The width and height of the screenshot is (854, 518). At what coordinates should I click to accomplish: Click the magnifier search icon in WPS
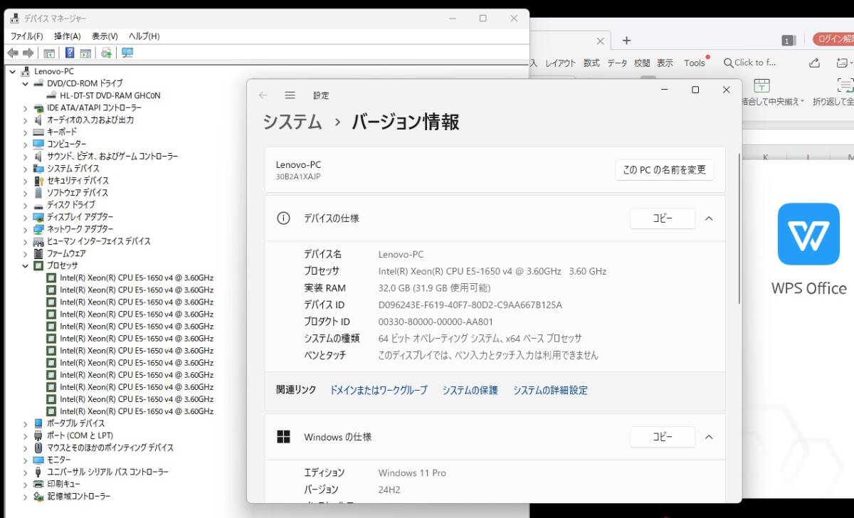coord(728,63)
